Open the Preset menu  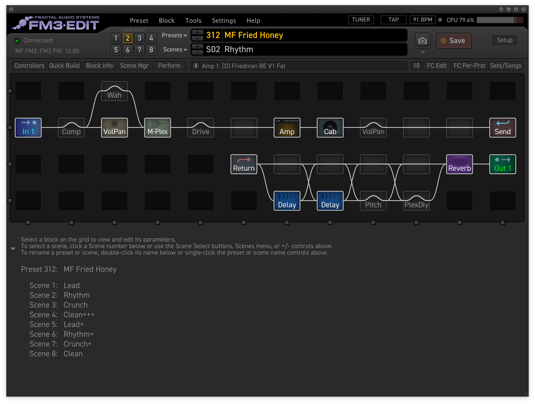(x=139, y=21)
